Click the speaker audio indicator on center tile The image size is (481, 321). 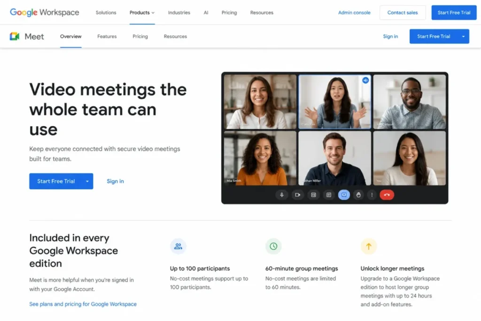point(365,80)
